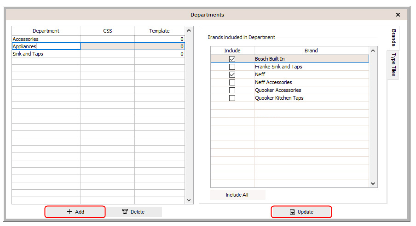Image resolution: width=416 pixels, height=226 pixels.
Task: Select the Neff Accessories brand name
Action: click(x=273, y=82)
